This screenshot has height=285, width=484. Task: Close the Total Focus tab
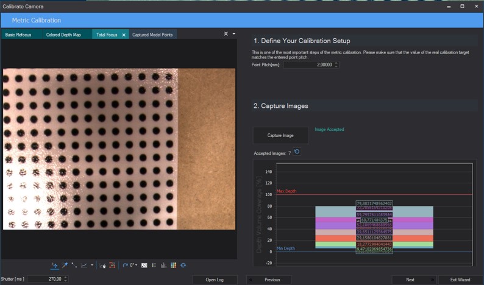click(x=124, y=35)
